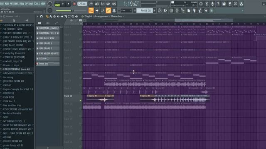Toggle the recording countdown icon

pyautogui.click(x=103, y=4)
